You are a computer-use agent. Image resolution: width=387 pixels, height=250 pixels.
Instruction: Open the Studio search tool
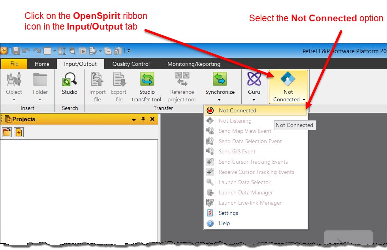pyautogui.click(x=70, y=84)
